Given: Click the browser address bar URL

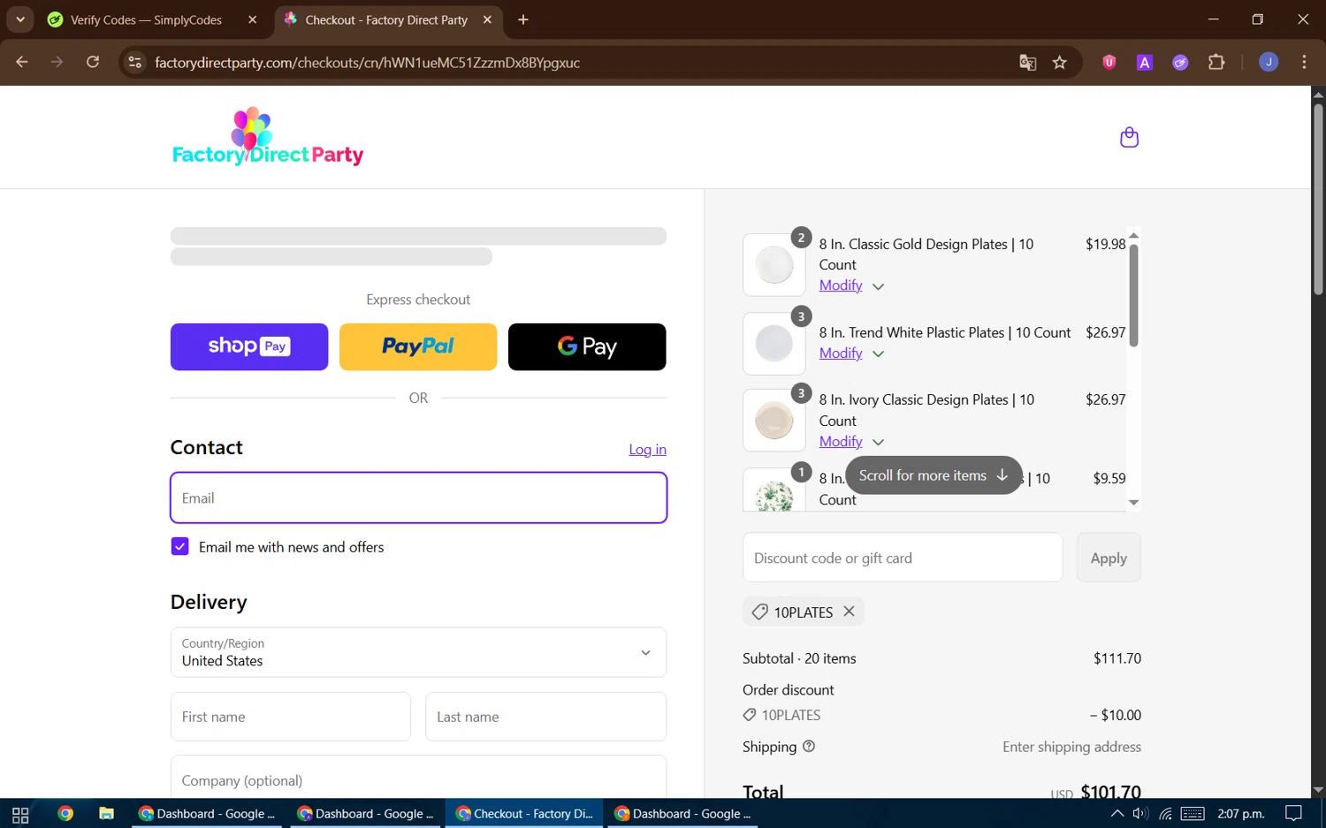Looking at the screenshot, I should 367,62.
